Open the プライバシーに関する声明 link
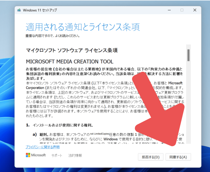Screen dimensions: 210x172 [43, 147]
